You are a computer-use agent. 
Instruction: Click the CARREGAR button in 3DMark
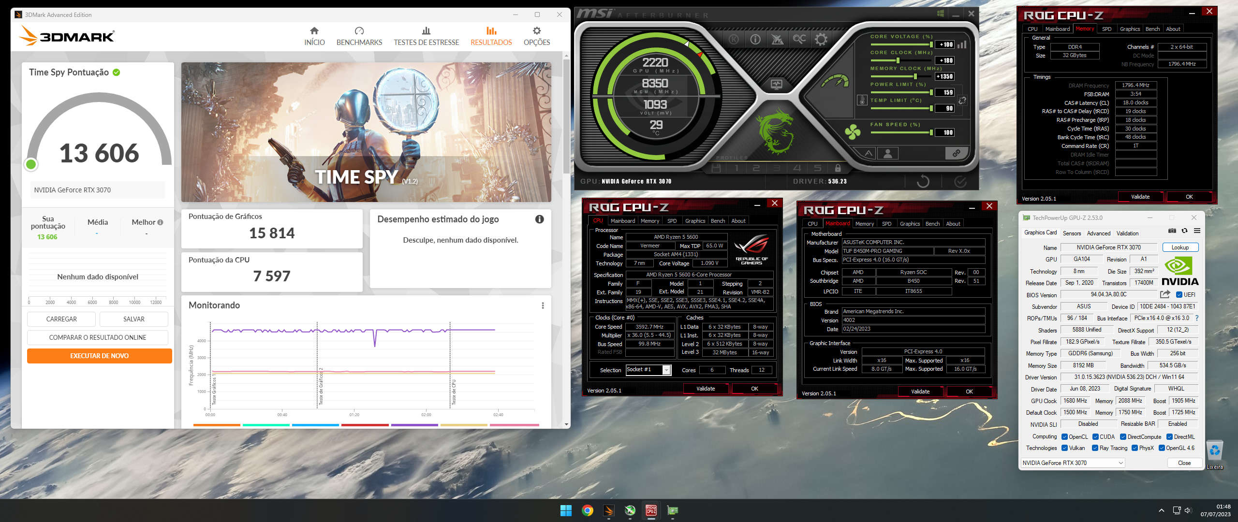click(x=61, y=319)
